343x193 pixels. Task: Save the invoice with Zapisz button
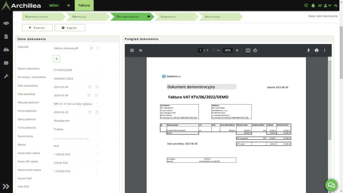coord(70,28)
